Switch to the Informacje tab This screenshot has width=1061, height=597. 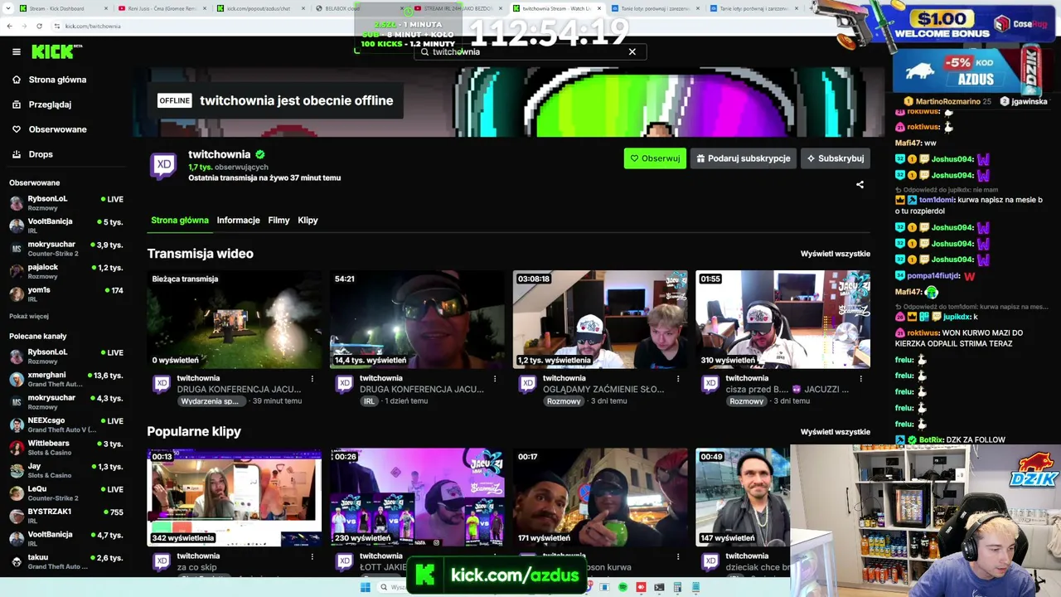[239, 221]
